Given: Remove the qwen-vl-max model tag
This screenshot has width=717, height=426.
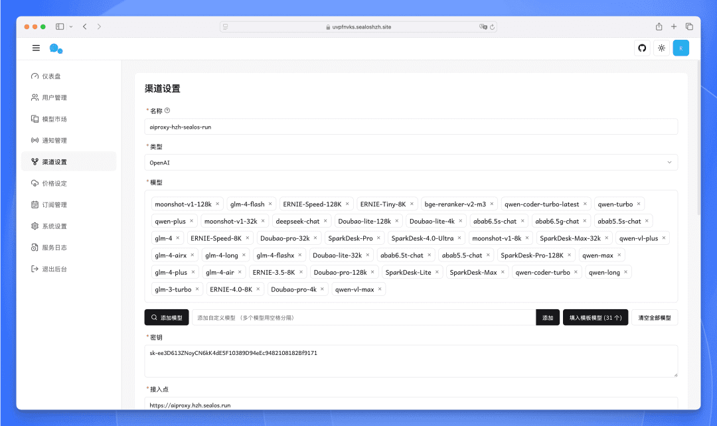Looking at the screenshot, I should 380,289.
